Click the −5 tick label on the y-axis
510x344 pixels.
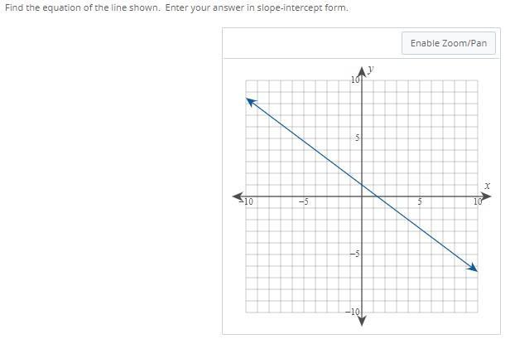pos(355,254)
